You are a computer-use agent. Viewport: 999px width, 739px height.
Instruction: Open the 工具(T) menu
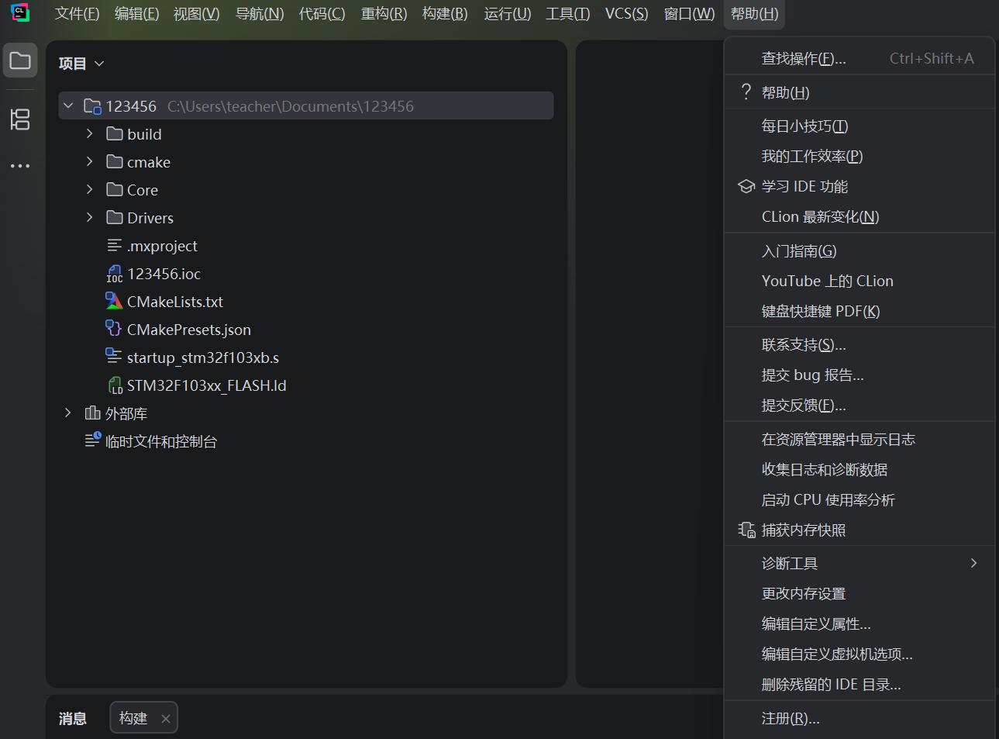568,14
